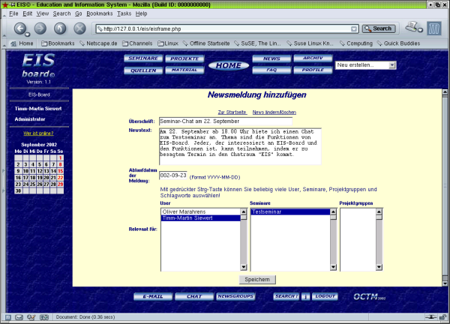
Task: Expand the URL bar history dropdown arrow
Action: pos(353,28)
